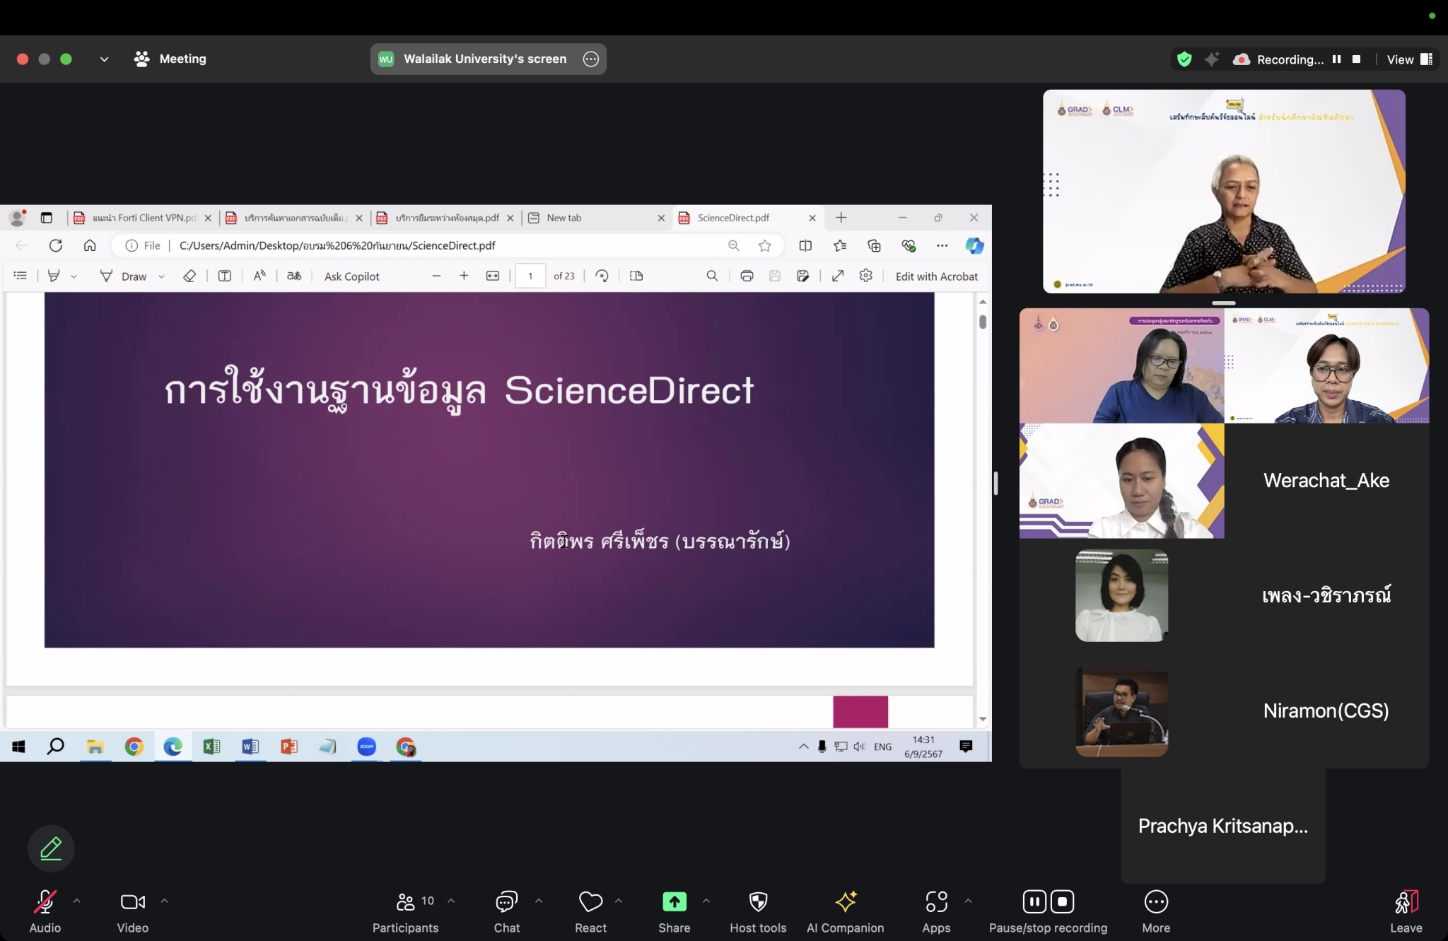
Task: Open More meeting options
Action: pyautogui.click(x=1155, y=901)
